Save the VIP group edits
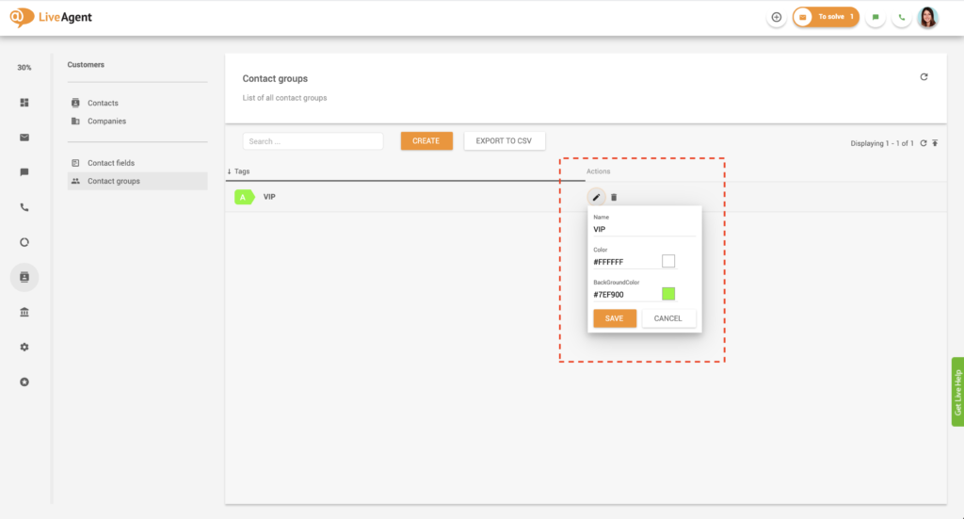The height and width of the screenshot is (519, 964). click(x=615, y=318)
